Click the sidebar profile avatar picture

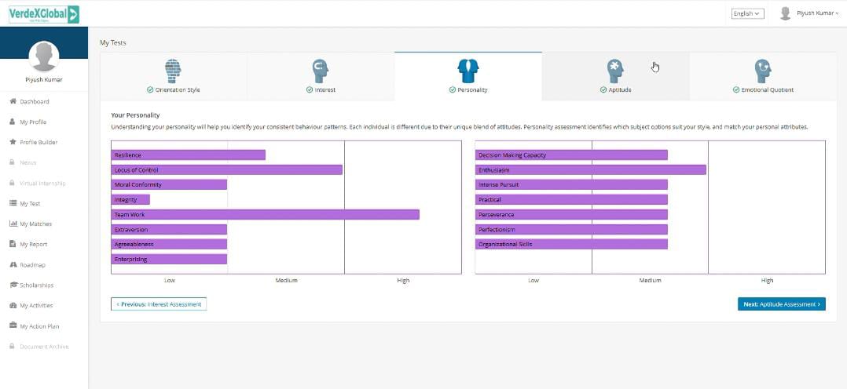coord(44,56)
